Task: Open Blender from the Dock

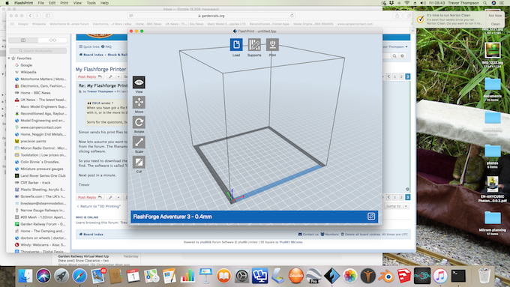Action: [385, 276]
